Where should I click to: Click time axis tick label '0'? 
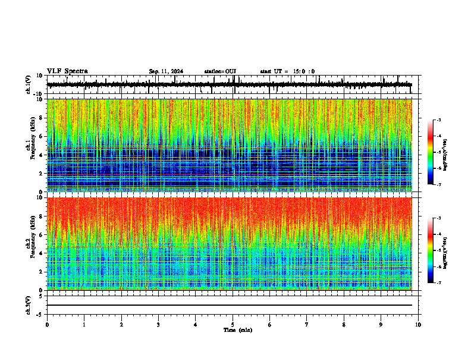[47, 325]
